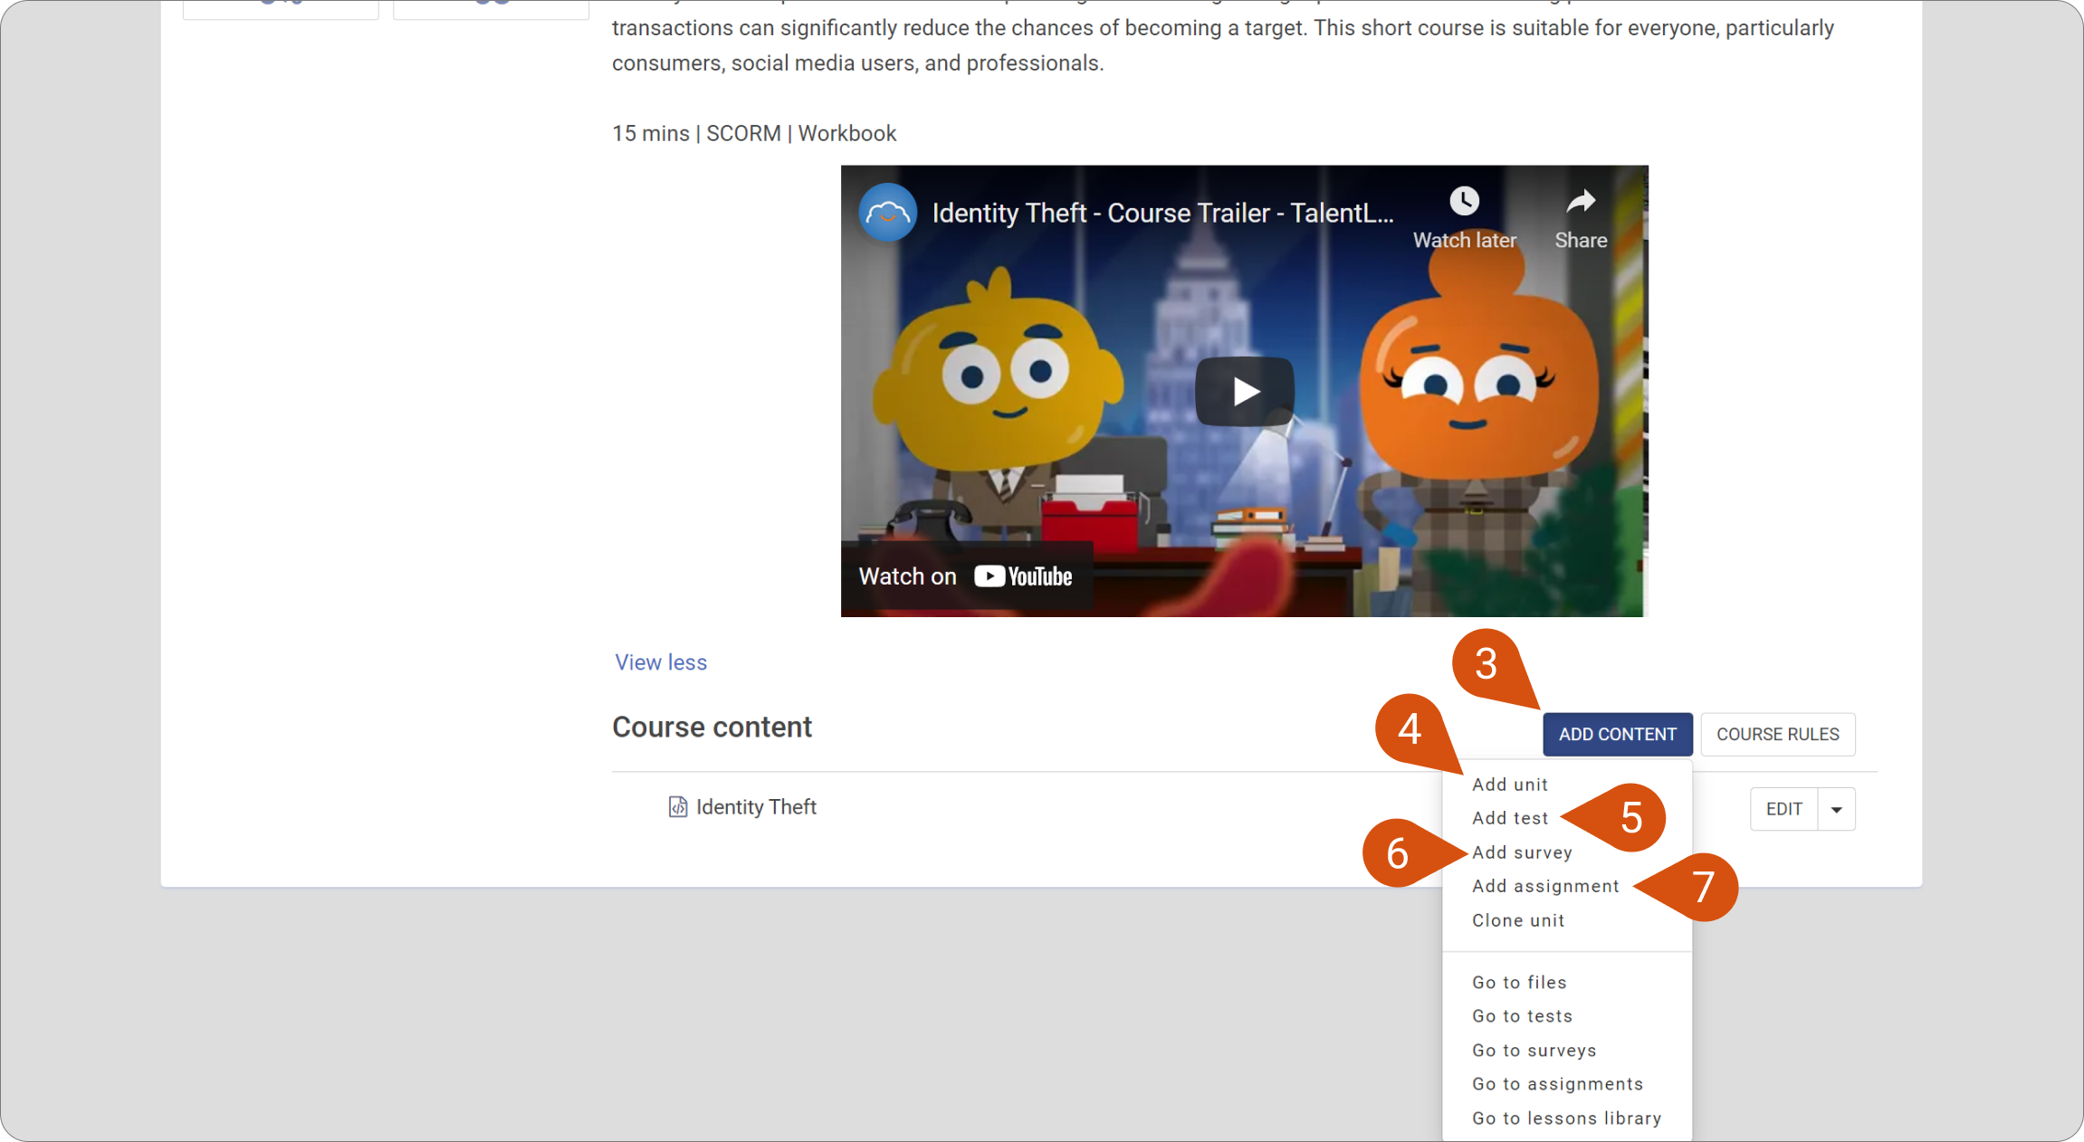Open COURSE RULES
The width and height of the screenshot is (2084, 1142).
pyautogui.click(x=1777, y=734)
